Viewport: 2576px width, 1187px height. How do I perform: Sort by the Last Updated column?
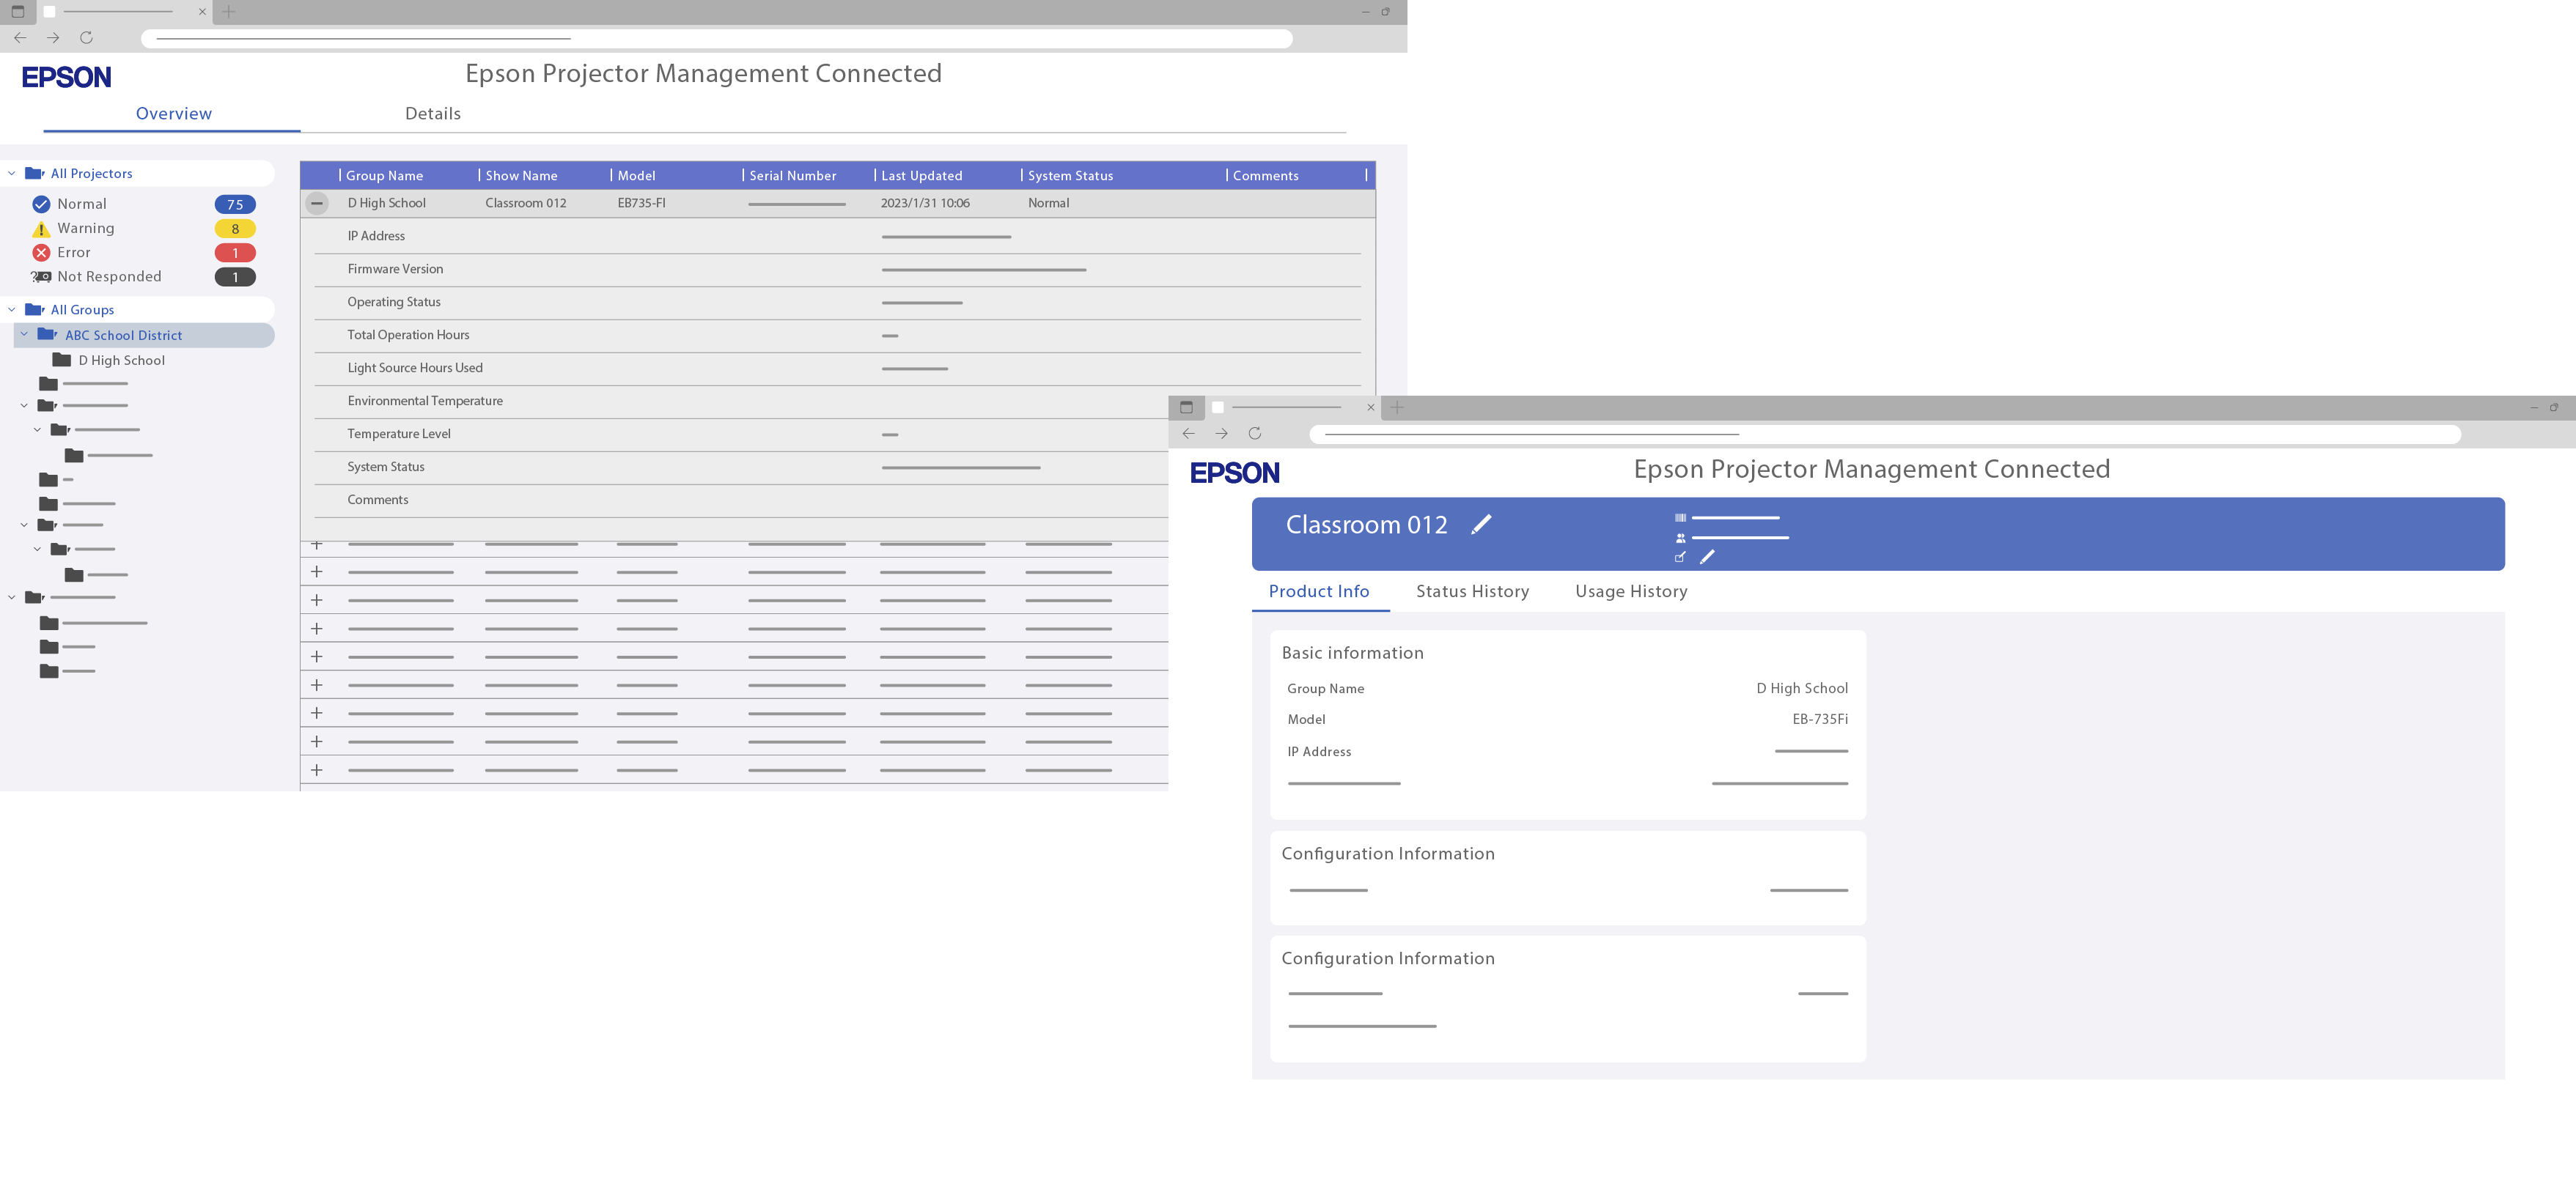pos(921,176)
